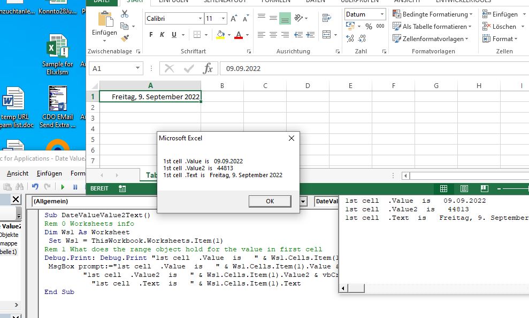529x318 pixels.
Task: Click Format in the Zellen group
Action: (500, 39)
